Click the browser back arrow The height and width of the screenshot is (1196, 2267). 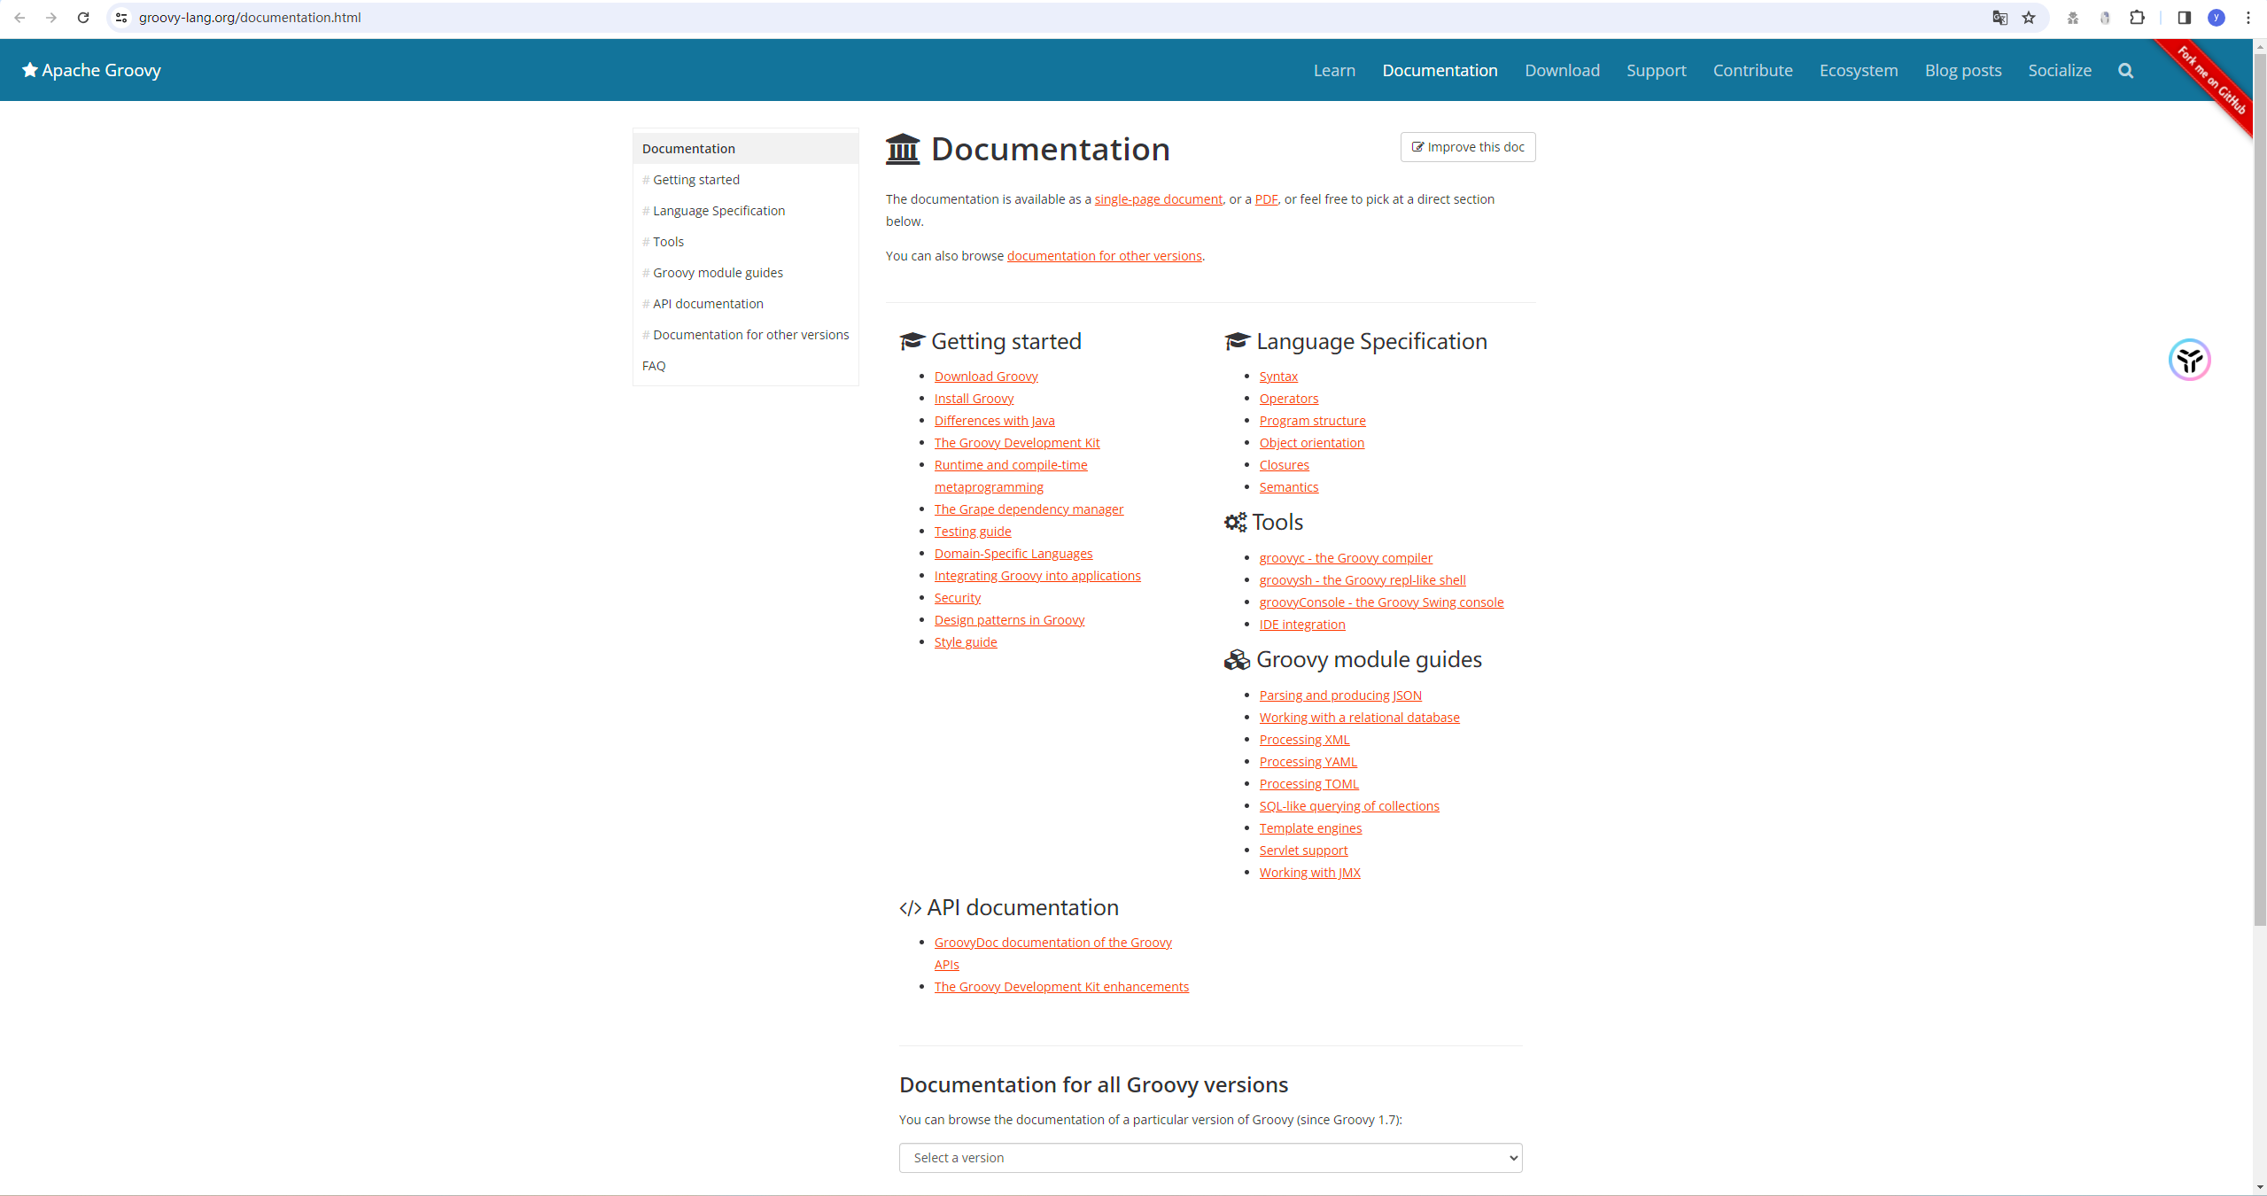(x=19, y=18)
